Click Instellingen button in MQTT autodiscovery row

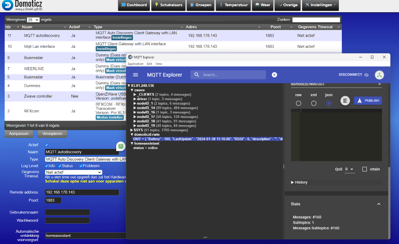click(x=122, y=38)
